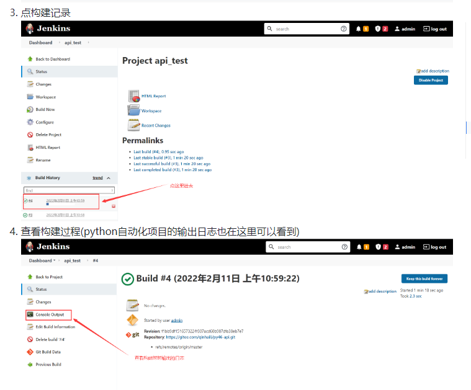Viewport: 471px width, 390px height.
Task: Open build #3 date link in Build History
Action: 65,215
